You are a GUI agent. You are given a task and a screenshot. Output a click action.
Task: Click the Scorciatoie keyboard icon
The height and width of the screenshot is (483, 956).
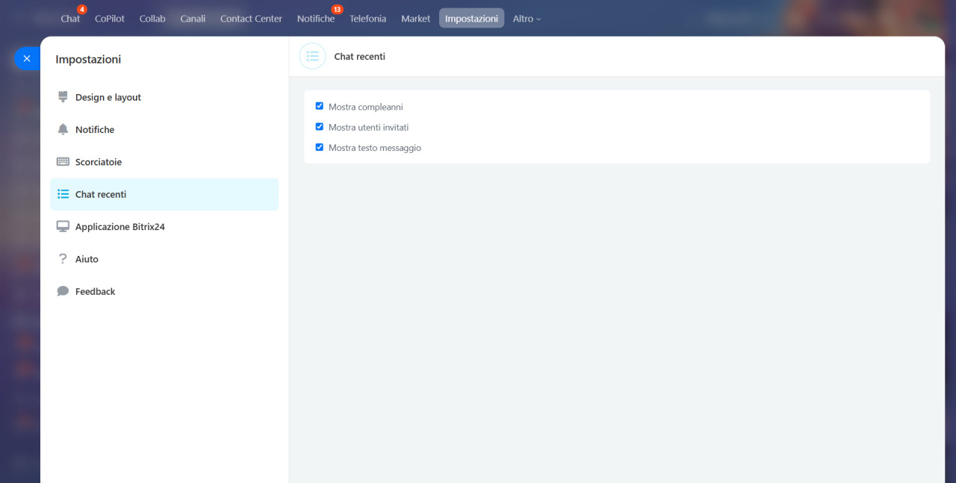63,162
